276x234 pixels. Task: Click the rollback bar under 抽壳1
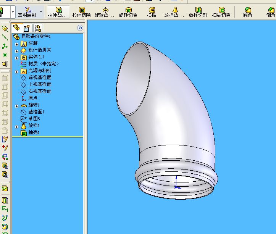(48, 137)
